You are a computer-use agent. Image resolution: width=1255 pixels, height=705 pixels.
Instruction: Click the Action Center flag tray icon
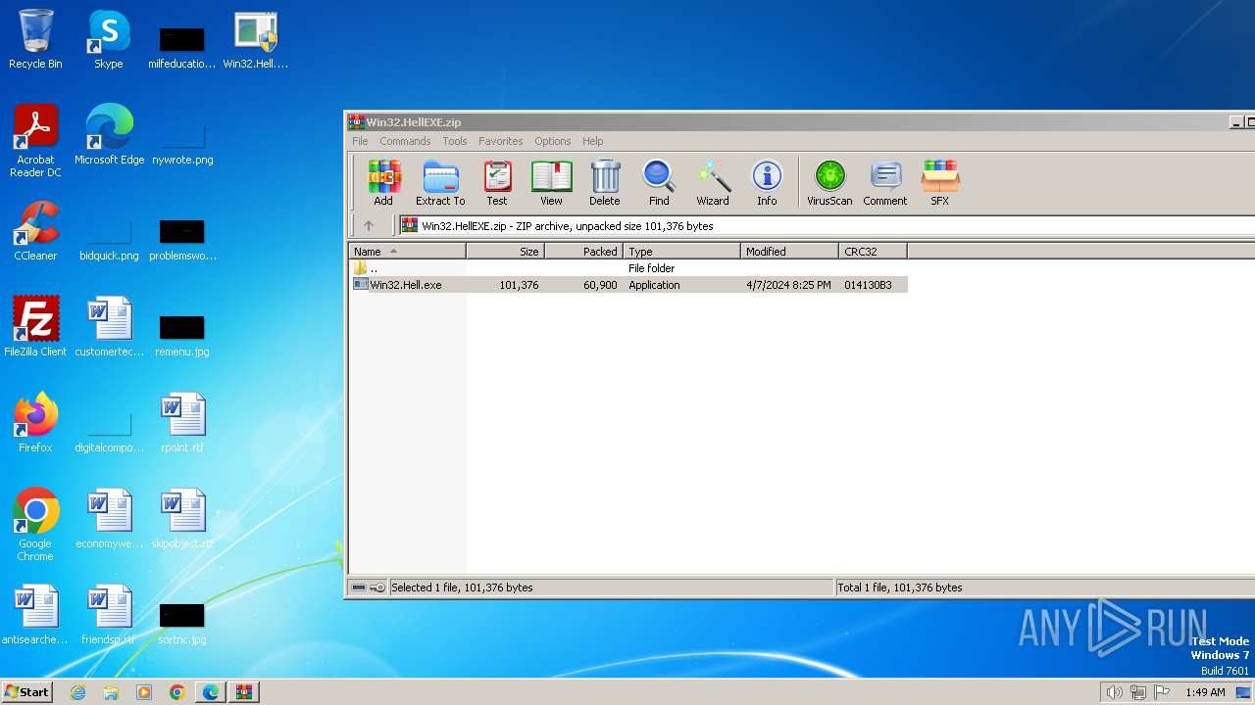click(x=1162, y=692)
